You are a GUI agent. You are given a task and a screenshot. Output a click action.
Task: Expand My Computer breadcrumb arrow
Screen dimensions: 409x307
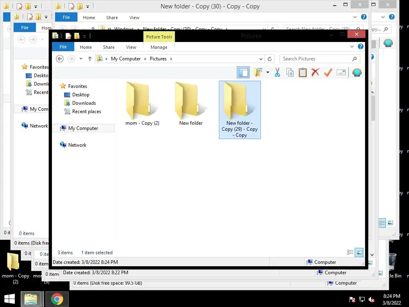point(145,59)
